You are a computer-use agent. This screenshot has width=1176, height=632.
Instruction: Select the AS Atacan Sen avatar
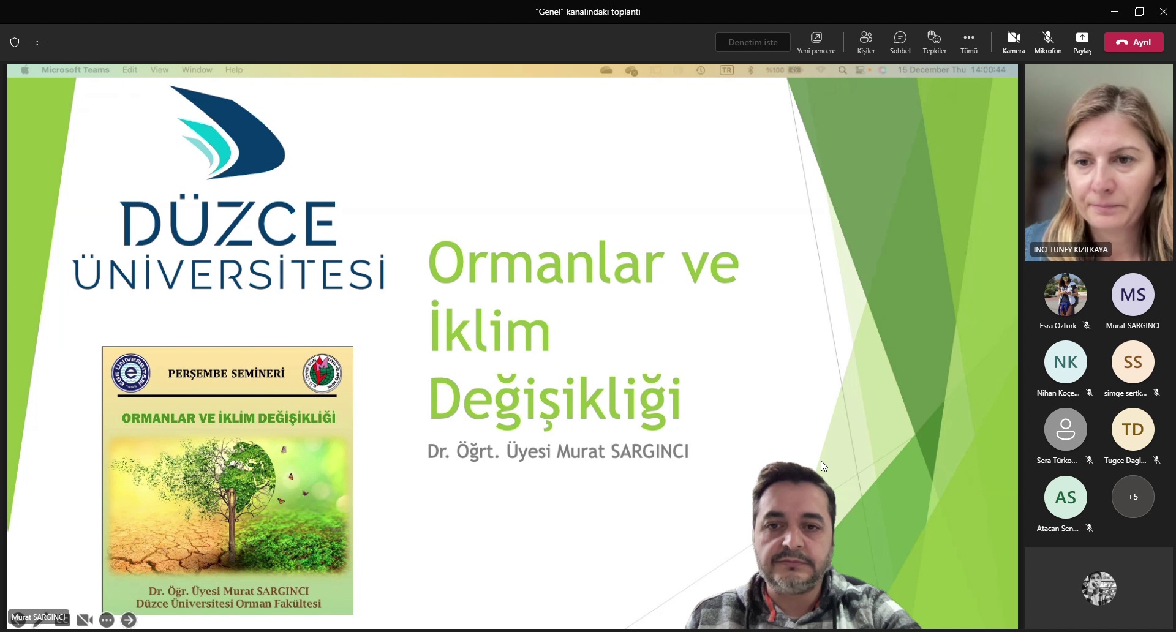(x=1065, y=497)
